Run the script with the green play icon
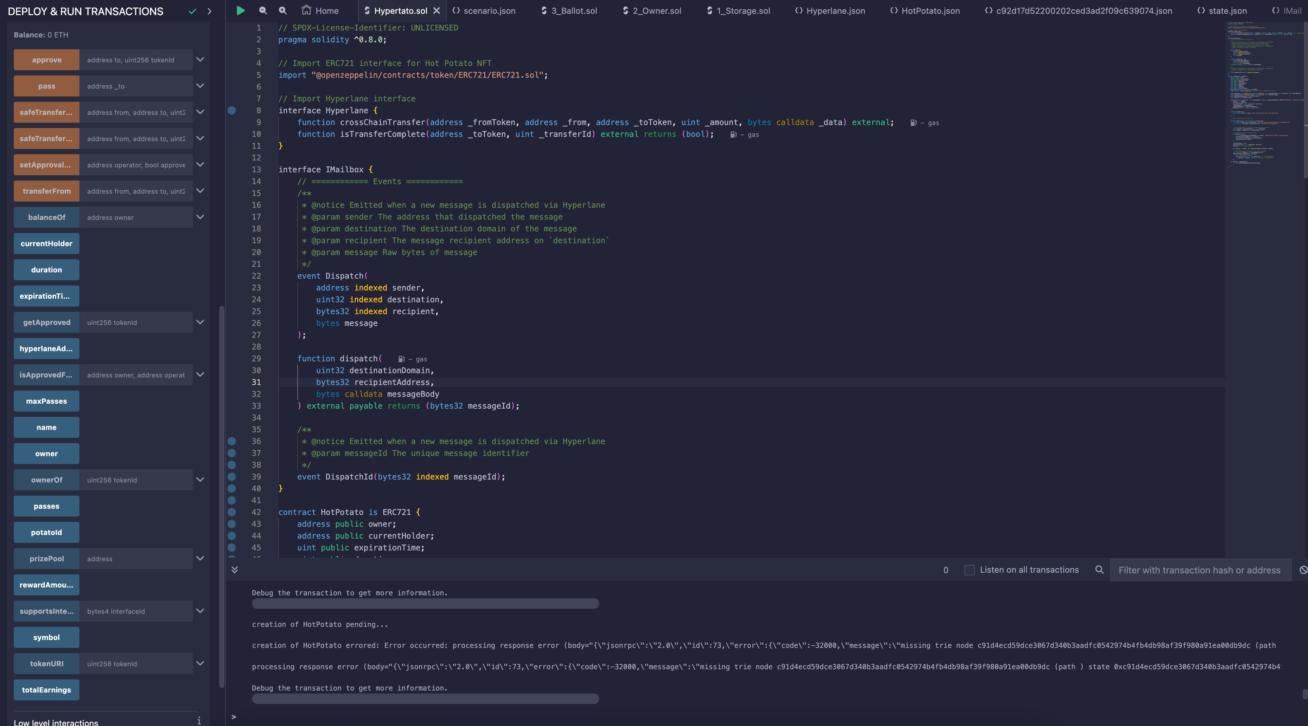The image size is (1308, 726). tap(241, 10)
